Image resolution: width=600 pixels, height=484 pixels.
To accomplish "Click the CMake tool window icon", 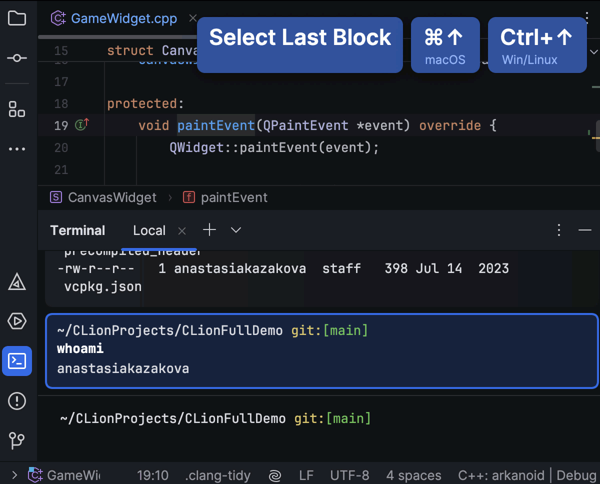I will (17, 283).
